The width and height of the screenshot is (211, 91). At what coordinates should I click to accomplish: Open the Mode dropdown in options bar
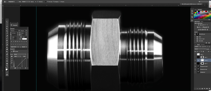[26, 2]
